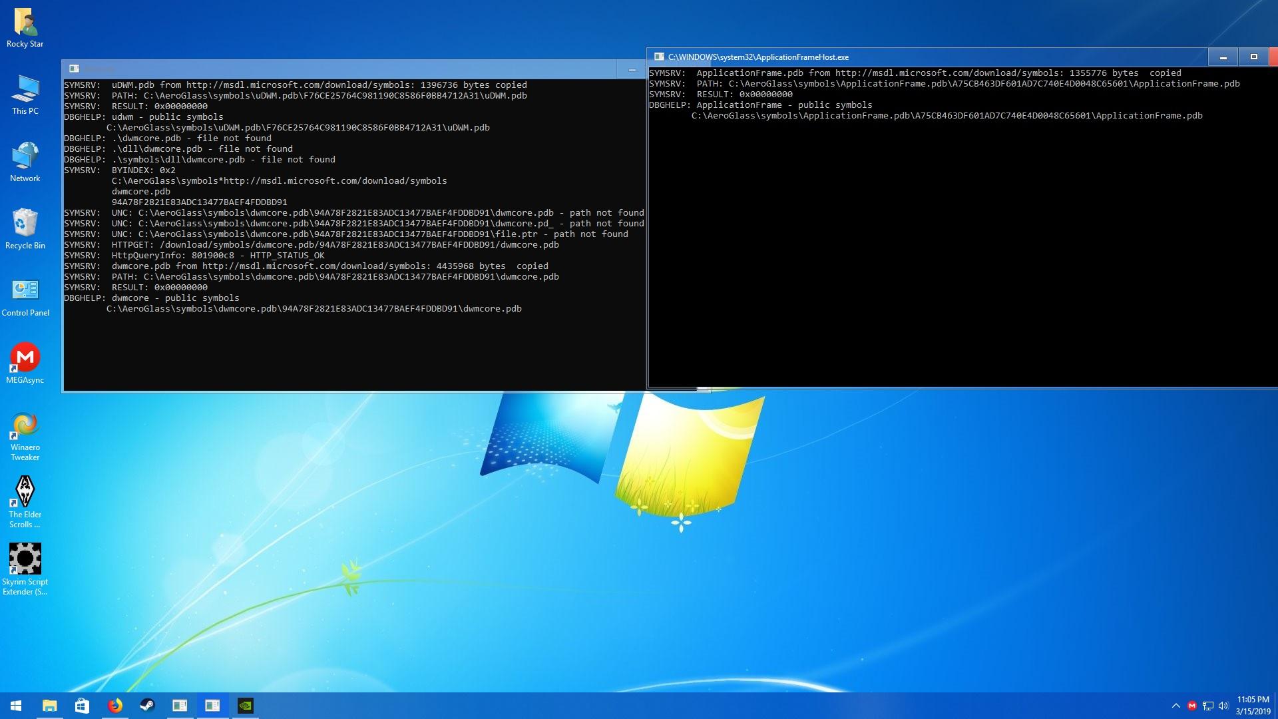Viewport: 1278px width, 719px height.
Task: Open the clock and date flyout
Action: 1253,706
